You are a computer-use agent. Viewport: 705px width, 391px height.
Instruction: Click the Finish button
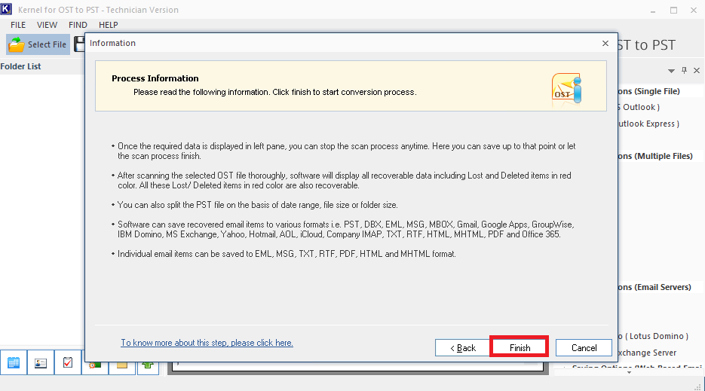pos(520,347)
